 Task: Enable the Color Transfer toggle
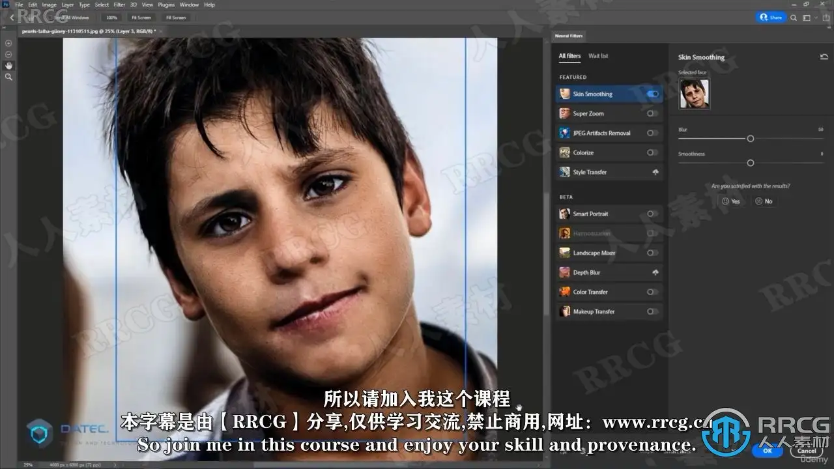pyautogui.click(x=652, y=292)
